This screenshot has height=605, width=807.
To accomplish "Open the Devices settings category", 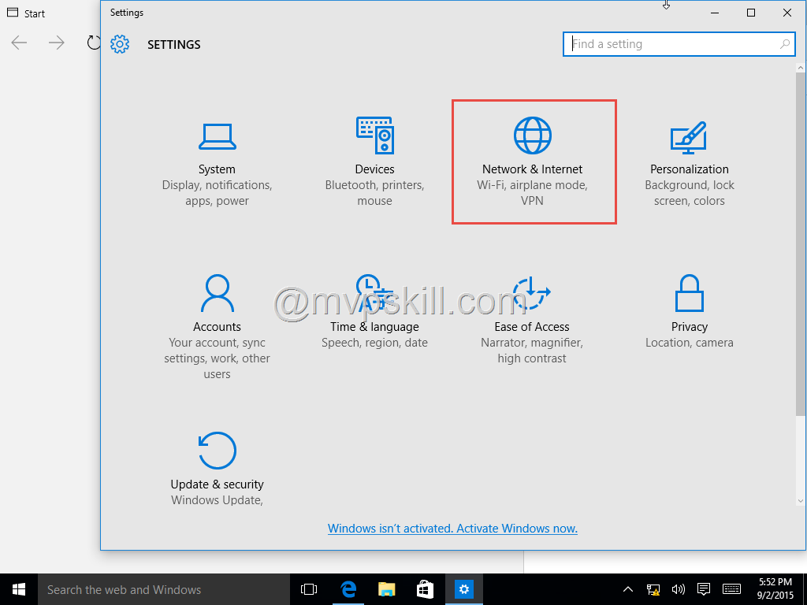I will 374,162.
